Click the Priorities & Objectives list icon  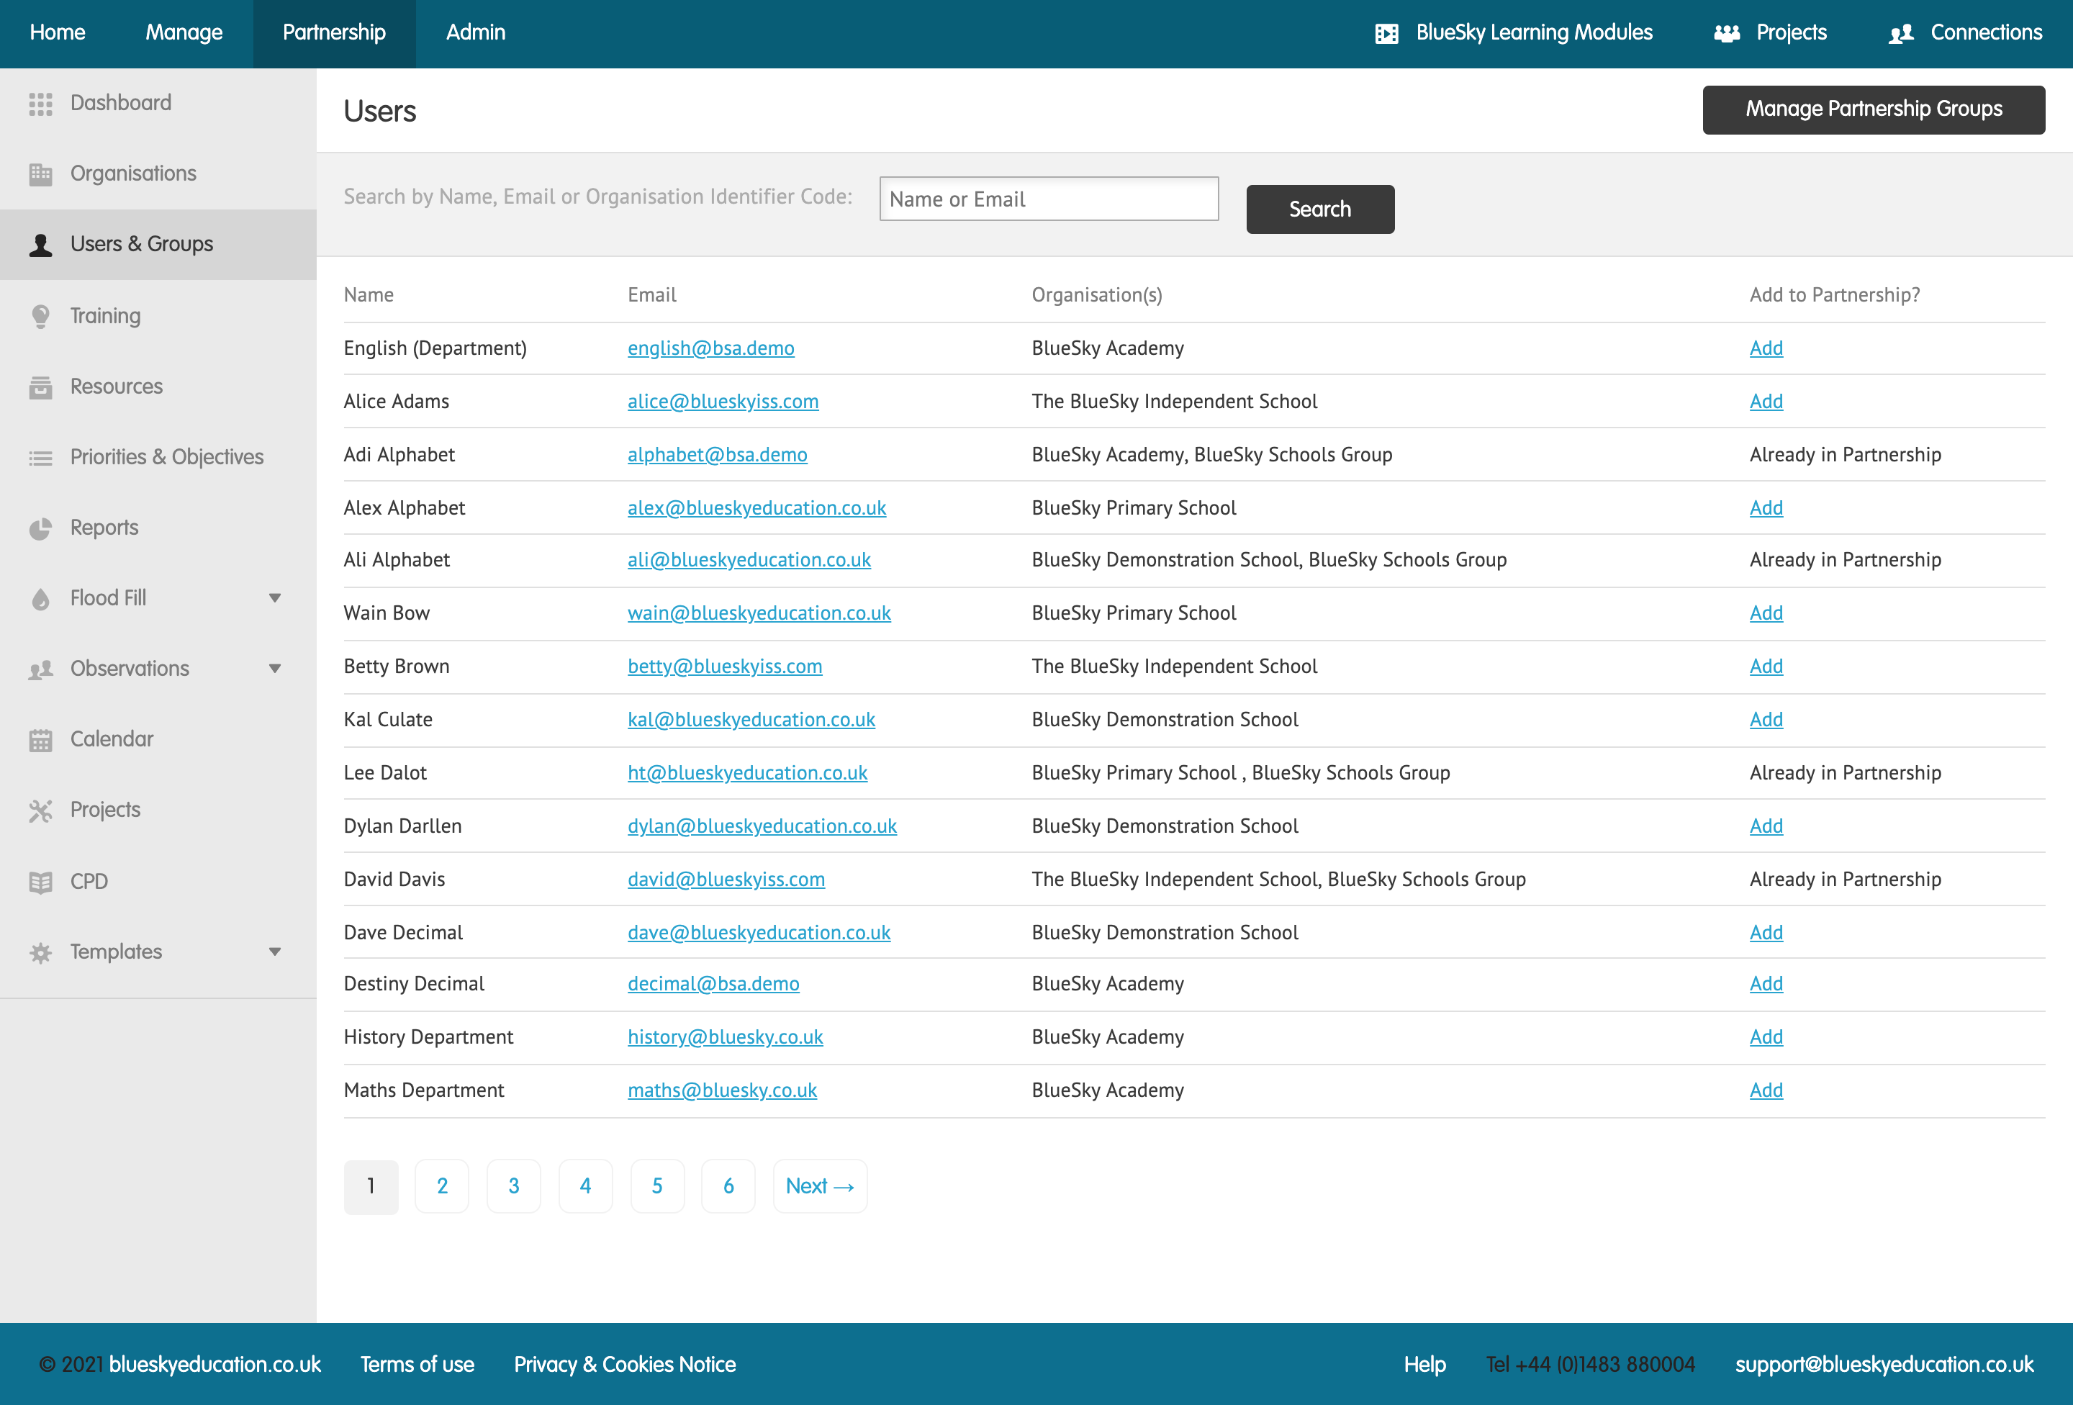40,458
